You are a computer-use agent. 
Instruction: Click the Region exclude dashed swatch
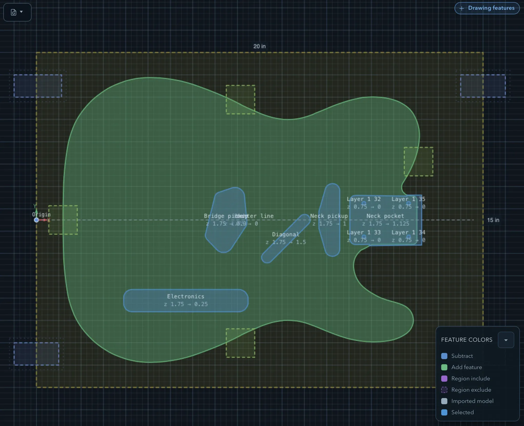click(444, 390)
